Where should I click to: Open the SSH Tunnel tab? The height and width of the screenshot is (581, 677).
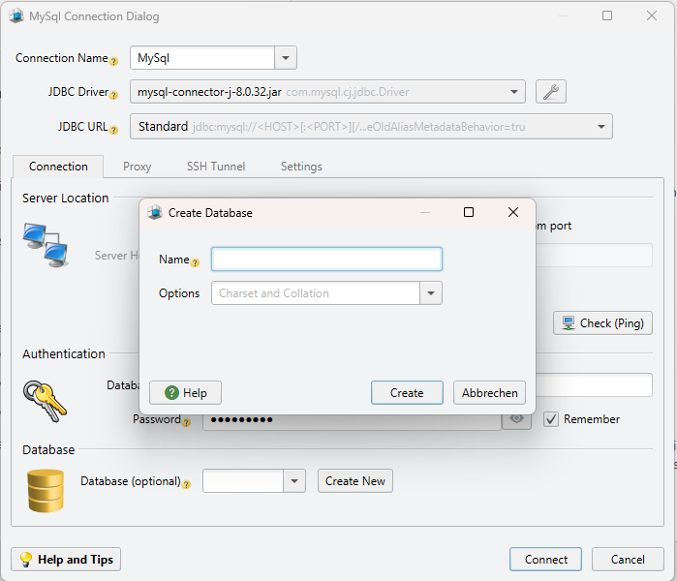pos(216,167)
